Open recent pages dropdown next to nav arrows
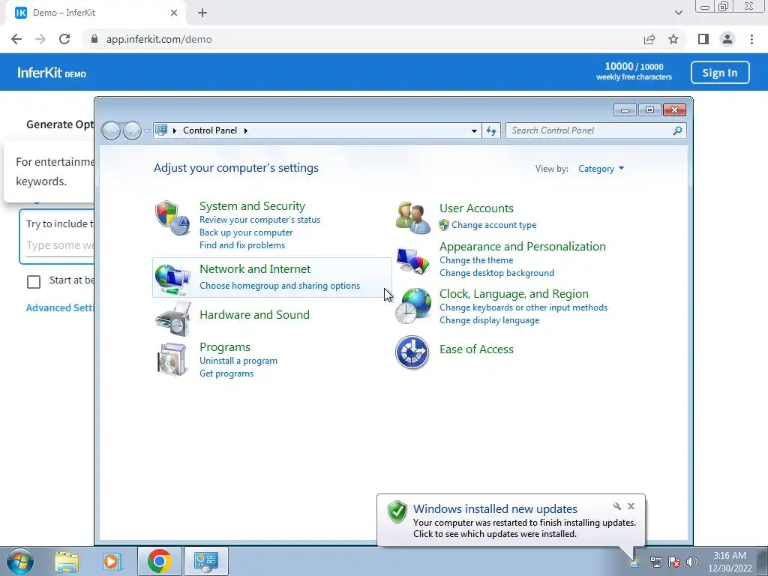The width and height of the screenshot is (768, 576). tap(147, 130)
